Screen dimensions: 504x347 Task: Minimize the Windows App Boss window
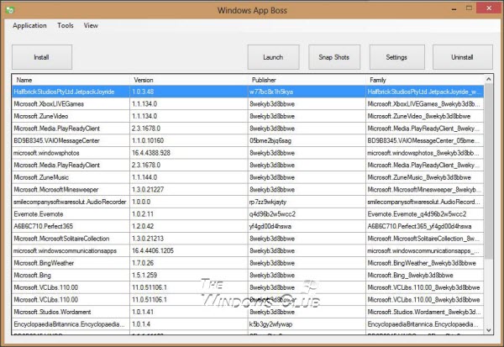454,8
